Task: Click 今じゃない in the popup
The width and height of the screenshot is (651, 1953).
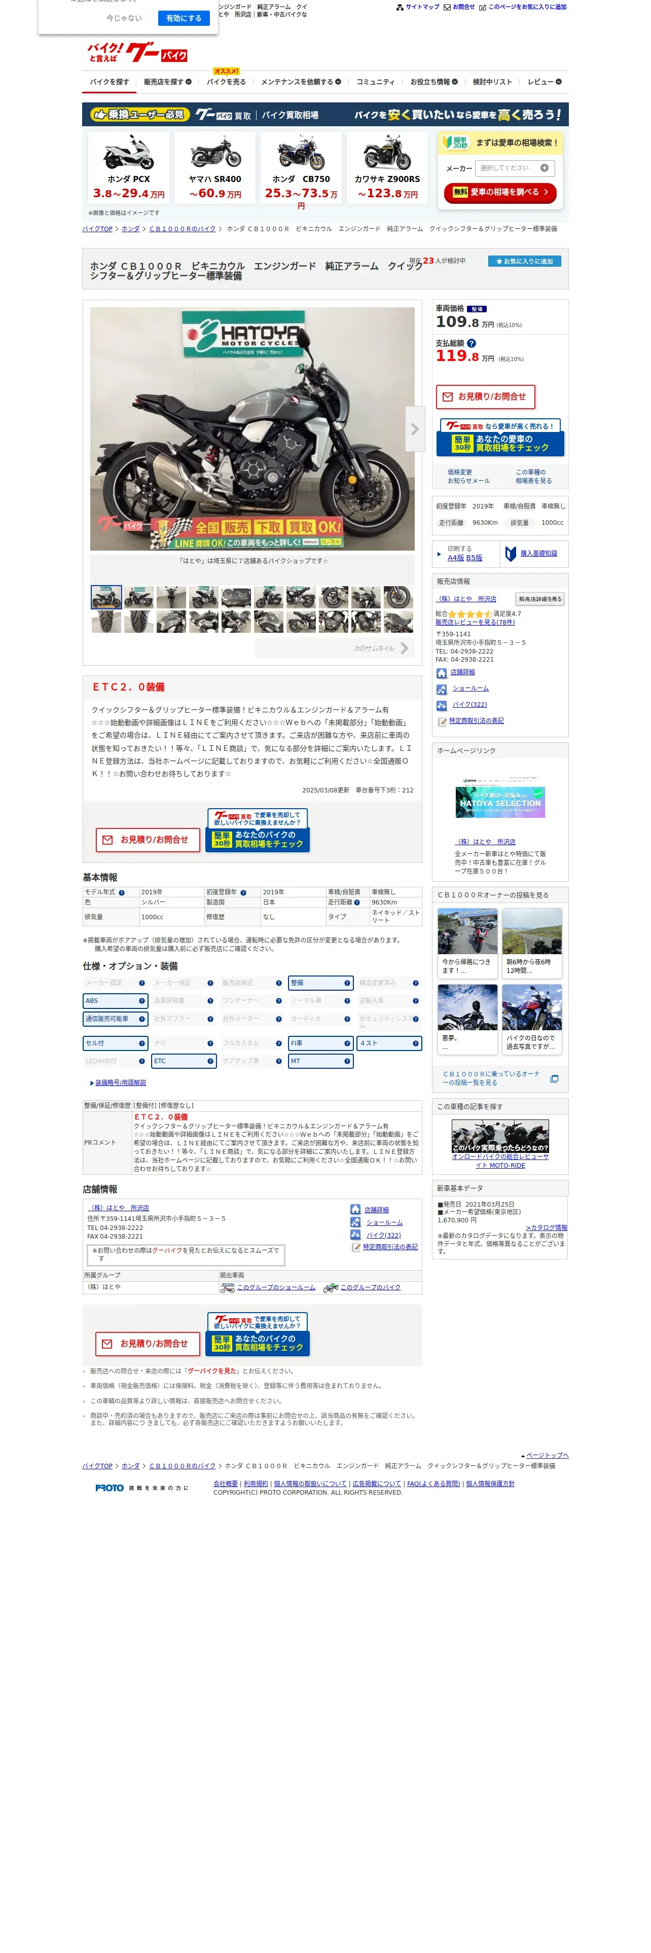Action: 124,17
